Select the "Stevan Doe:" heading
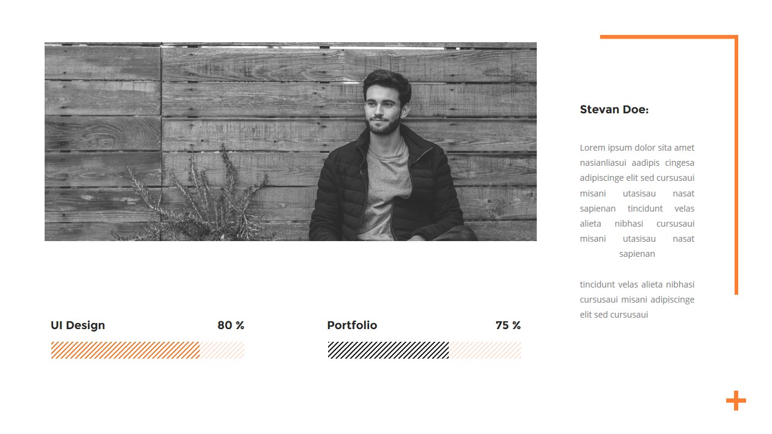Image resolution: width=772 pixels, height=434 pixels. [x=614, y=110]
